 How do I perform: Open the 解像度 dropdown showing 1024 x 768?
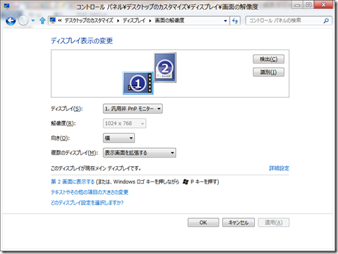pos(124,124)
